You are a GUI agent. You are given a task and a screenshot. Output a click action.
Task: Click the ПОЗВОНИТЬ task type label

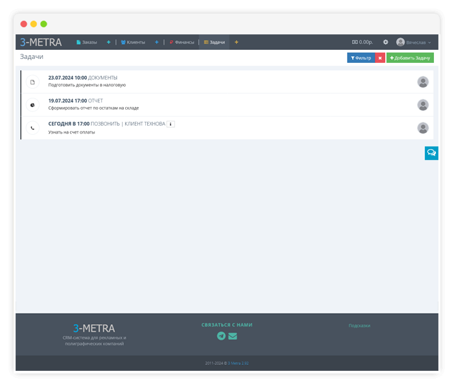105,124
